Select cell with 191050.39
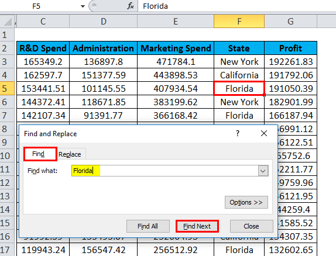 pyautogui.click(x=290, y=88)
